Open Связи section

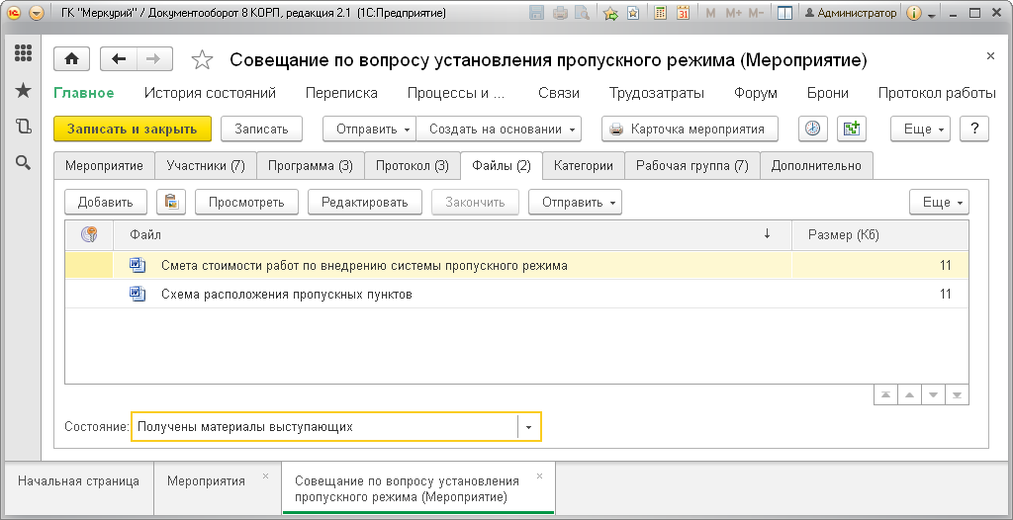pos(559,93)
